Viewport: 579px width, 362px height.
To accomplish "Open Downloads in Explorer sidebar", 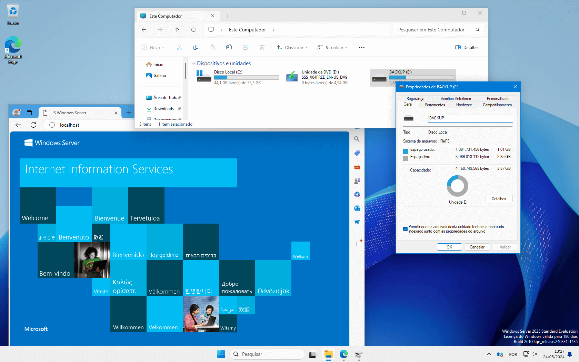I will click(x=160, y=109).
